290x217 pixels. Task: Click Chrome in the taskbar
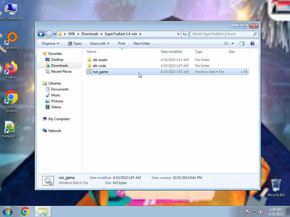point(25,211)
